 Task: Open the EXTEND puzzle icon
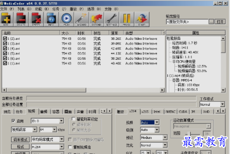coord(96,19)
